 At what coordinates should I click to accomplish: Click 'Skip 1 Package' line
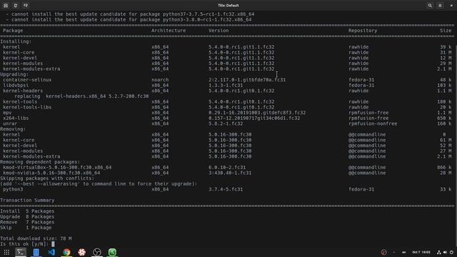click(26, 228)
